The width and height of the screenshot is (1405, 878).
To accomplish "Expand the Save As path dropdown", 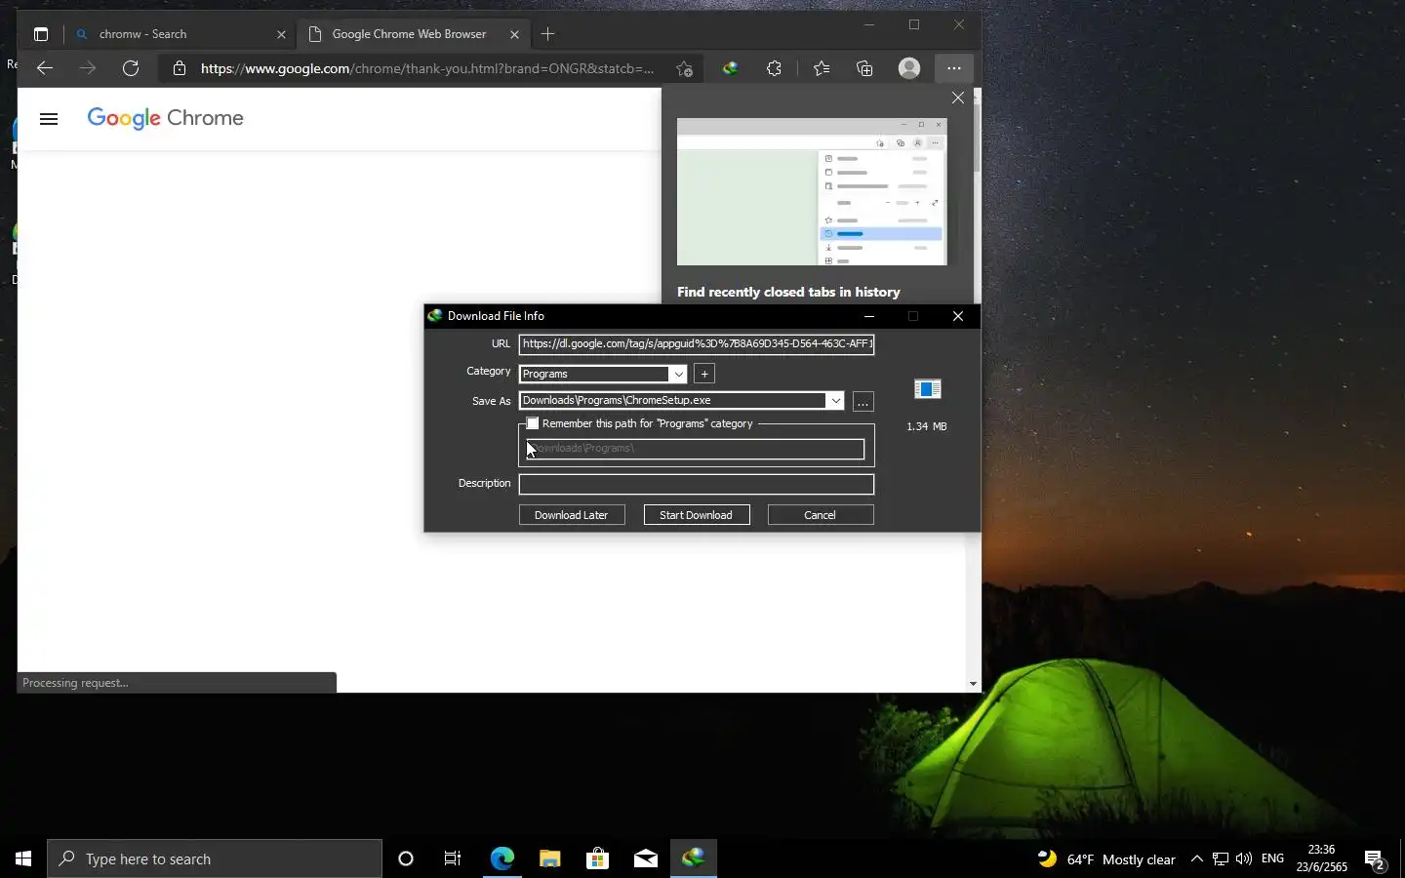I will point(835,401).
